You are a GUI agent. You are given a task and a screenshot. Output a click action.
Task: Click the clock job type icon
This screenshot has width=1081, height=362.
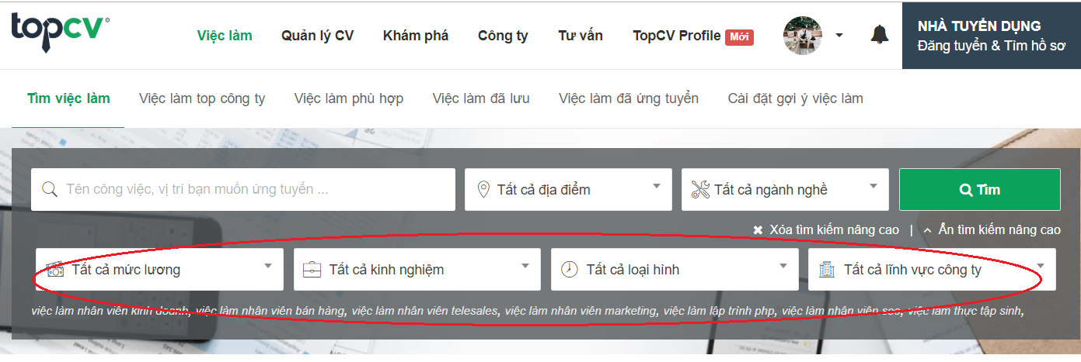(570, 270)
